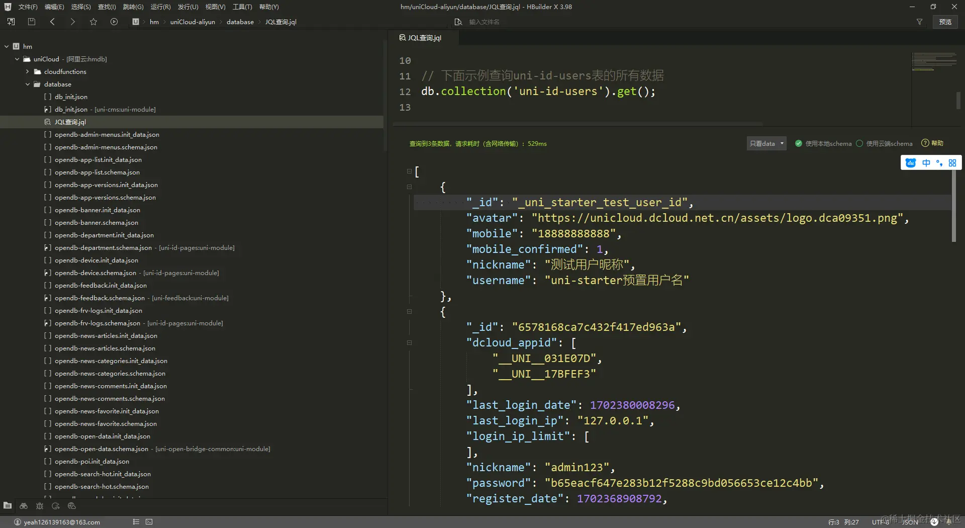Expand the cloudfunctions folder
Viewport: 965px width, 528px height.
(x=28, y=71)
